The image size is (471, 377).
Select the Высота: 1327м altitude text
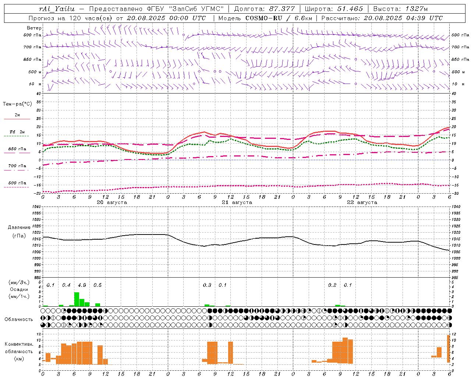(x=400, y=9)
